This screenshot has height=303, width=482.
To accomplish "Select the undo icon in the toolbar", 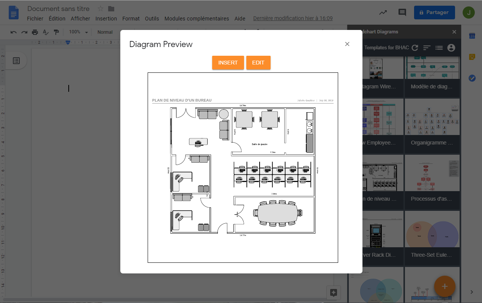I will click(13, 32).
